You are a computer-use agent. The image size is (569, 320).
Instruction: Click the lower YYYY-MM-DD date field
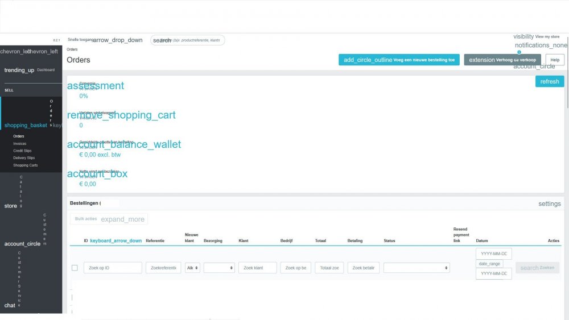pyautogui.click(x=494, y=273)
